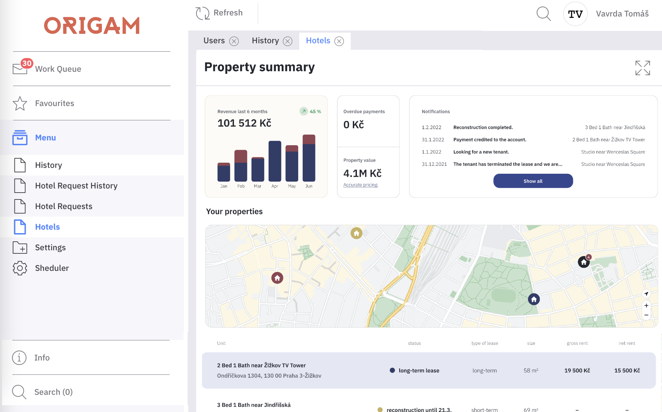Open Hotel Request History menu item
Screen dimensions: 662x412
[x=76, y=186]
